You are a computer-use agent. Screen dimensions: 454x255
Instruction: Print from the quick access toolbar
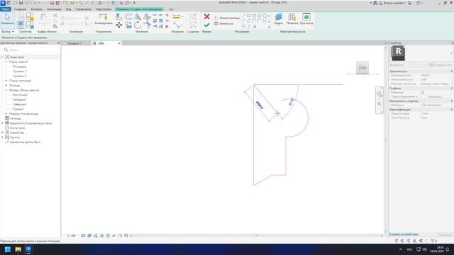point(52,3)
